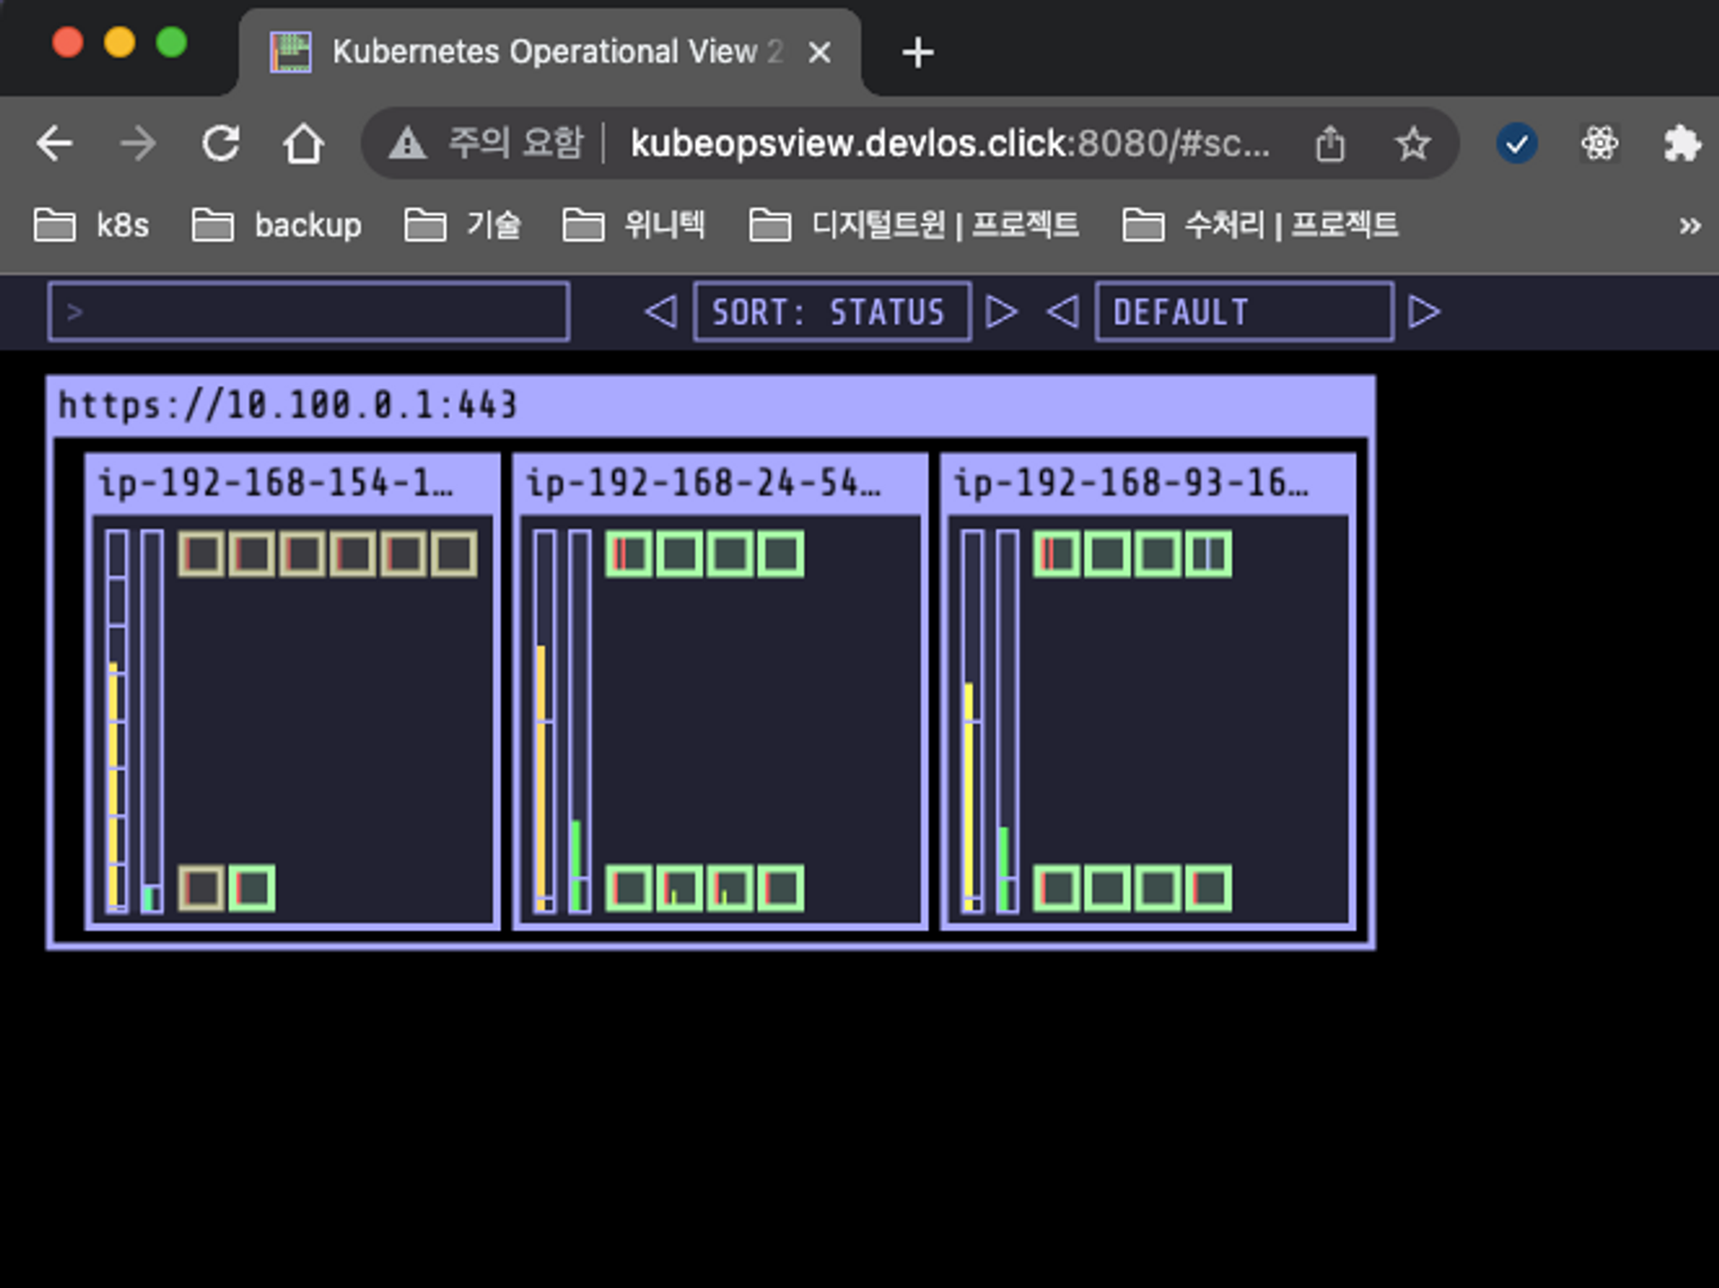Open the backup bookmarks folder
This screenshot has width=1719, height=1288.
(x=277, y=226)
